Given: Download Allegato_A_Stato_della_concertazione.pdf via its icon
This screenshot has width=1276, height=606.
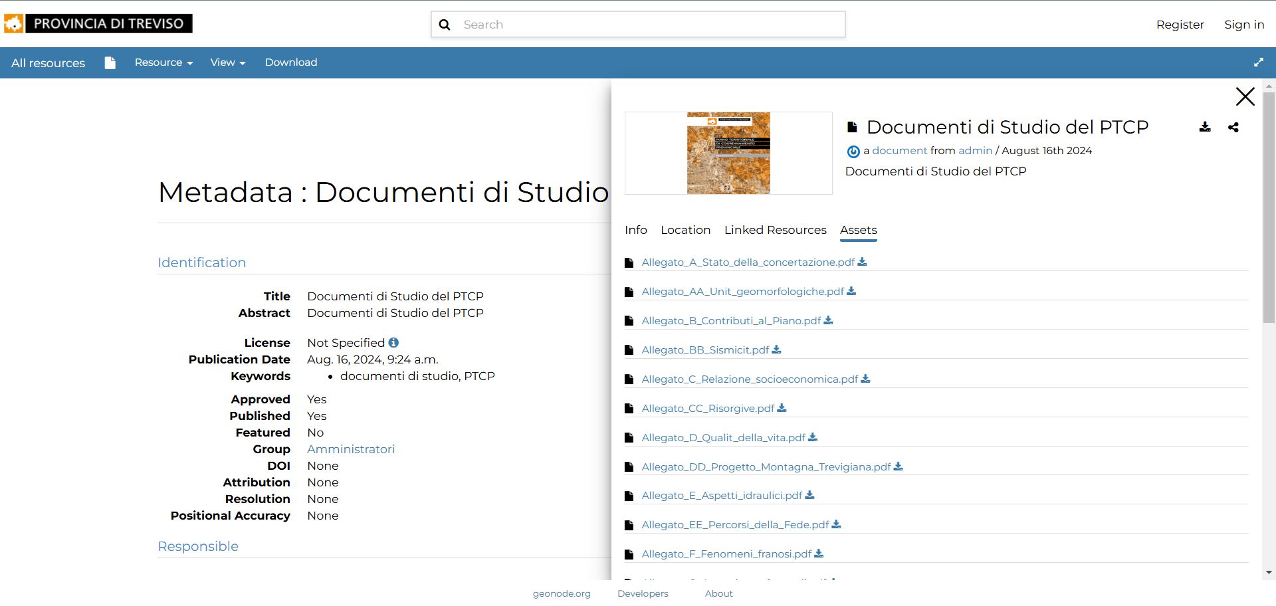Looking at the screenshot, I should point(862,262).
